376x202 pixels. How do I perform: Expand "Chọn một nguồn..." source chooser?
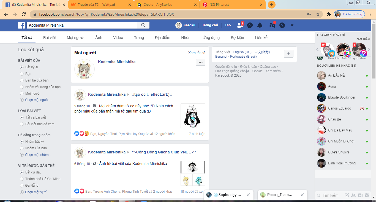coord(38,100)
